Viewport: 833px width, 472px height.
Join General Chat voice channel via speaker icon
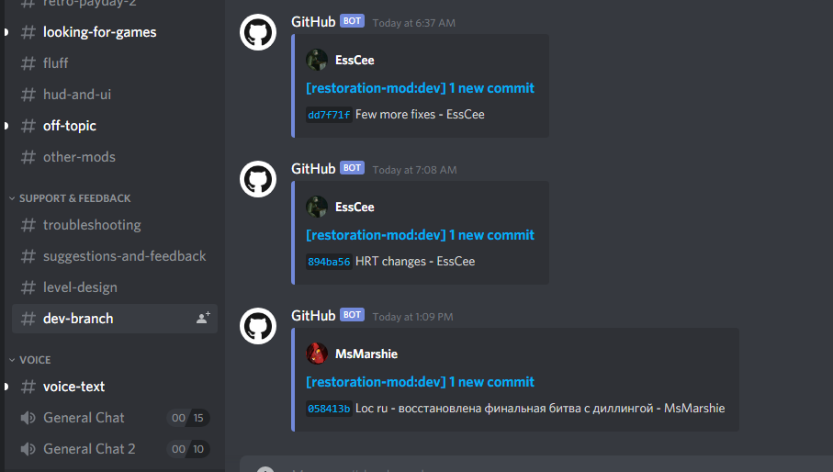(x=28, y=418)
